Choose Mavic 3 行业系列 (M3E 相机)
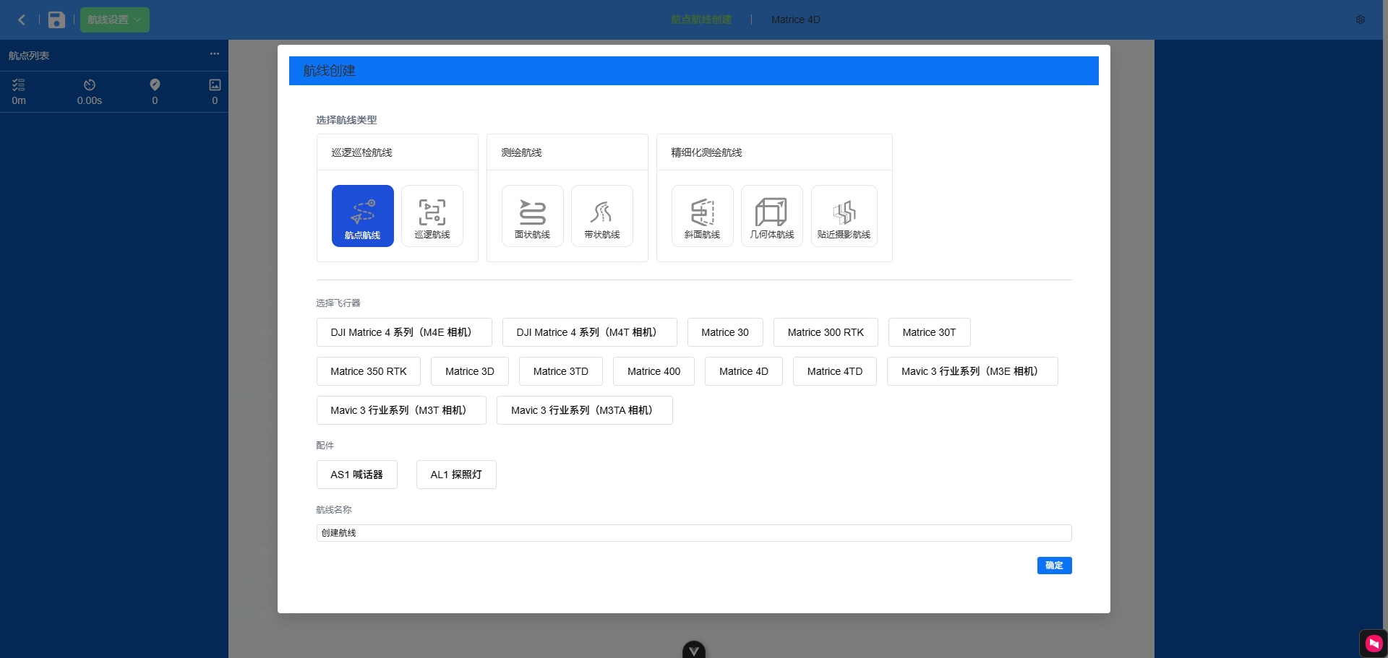This screenshot has width=1388, height=658. 972,371
